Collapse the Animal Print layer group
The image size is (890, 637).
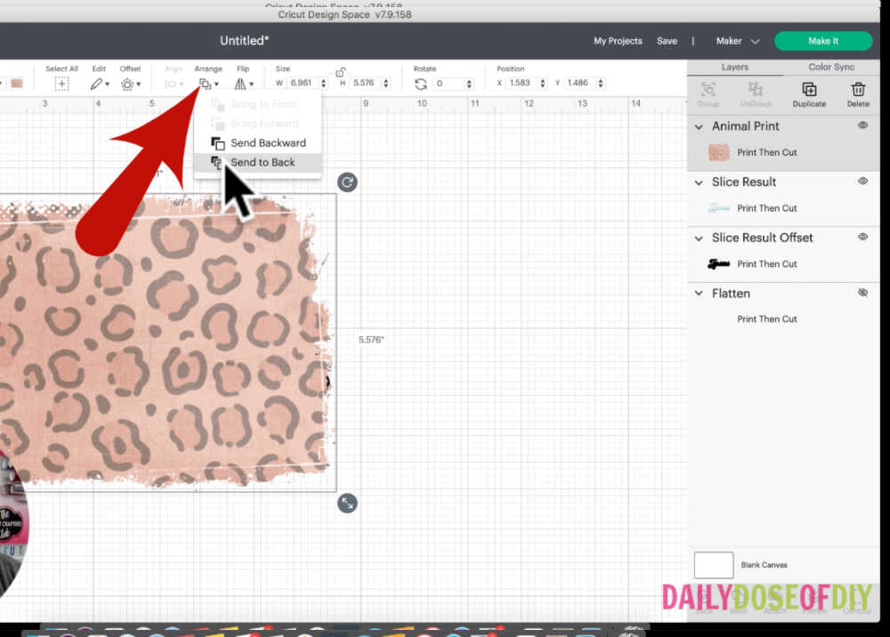pos(700,126)
